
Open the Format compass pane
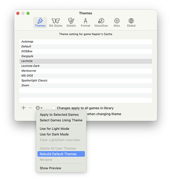pyautogui.click(x=85, y=23)
